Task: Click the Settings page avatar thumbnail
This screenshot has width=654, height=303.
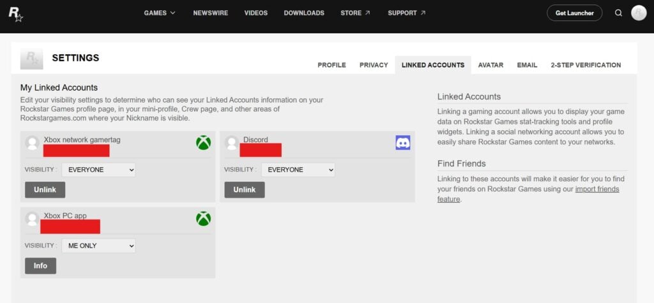Action: pyautogui.click(x=32, y=59)
